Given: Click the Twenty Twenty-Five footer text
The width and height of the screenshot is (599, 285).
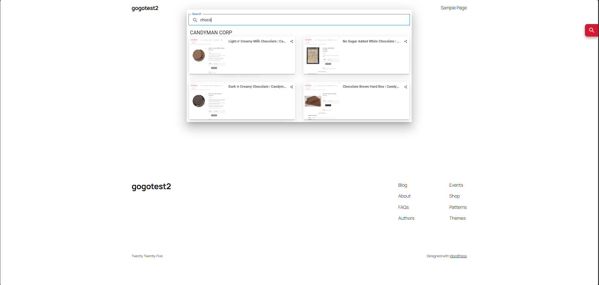Looking at the screenshot, I should [147, 256].
